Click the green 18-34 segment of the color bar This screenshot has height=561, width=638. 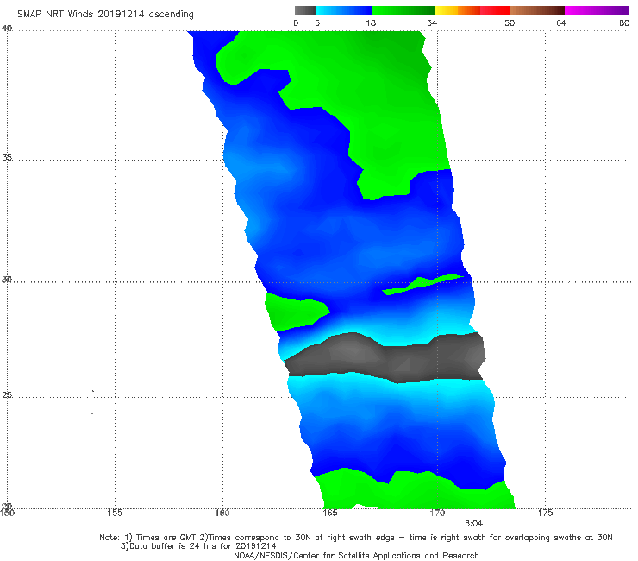coord(403,10)
